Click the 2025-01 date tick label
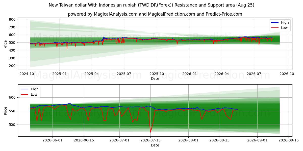Viewport: 303px width, 151px height. coord(60,74)
